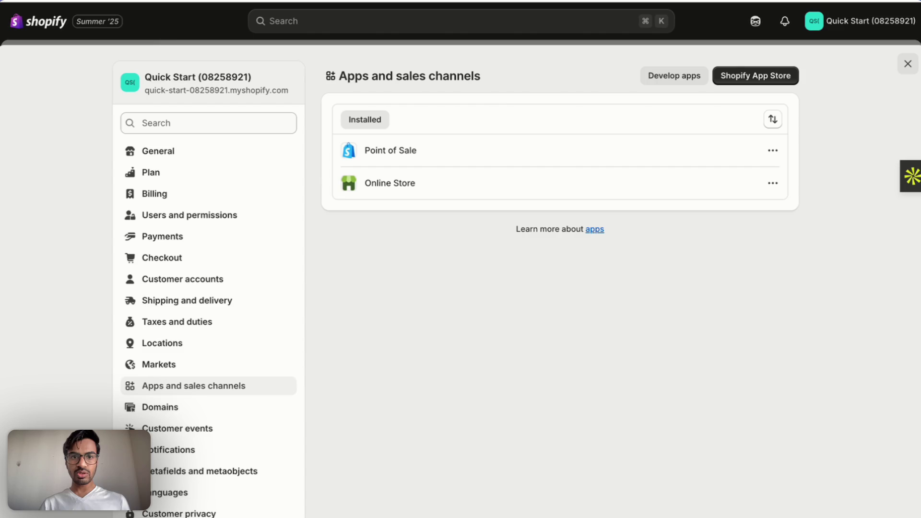
Task: Open Taxes and duties settings
Action: (x=177, y=322)
